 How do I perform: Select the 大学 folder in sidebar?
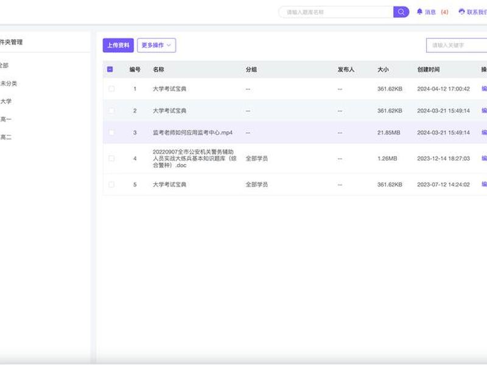tap(5, 101)
